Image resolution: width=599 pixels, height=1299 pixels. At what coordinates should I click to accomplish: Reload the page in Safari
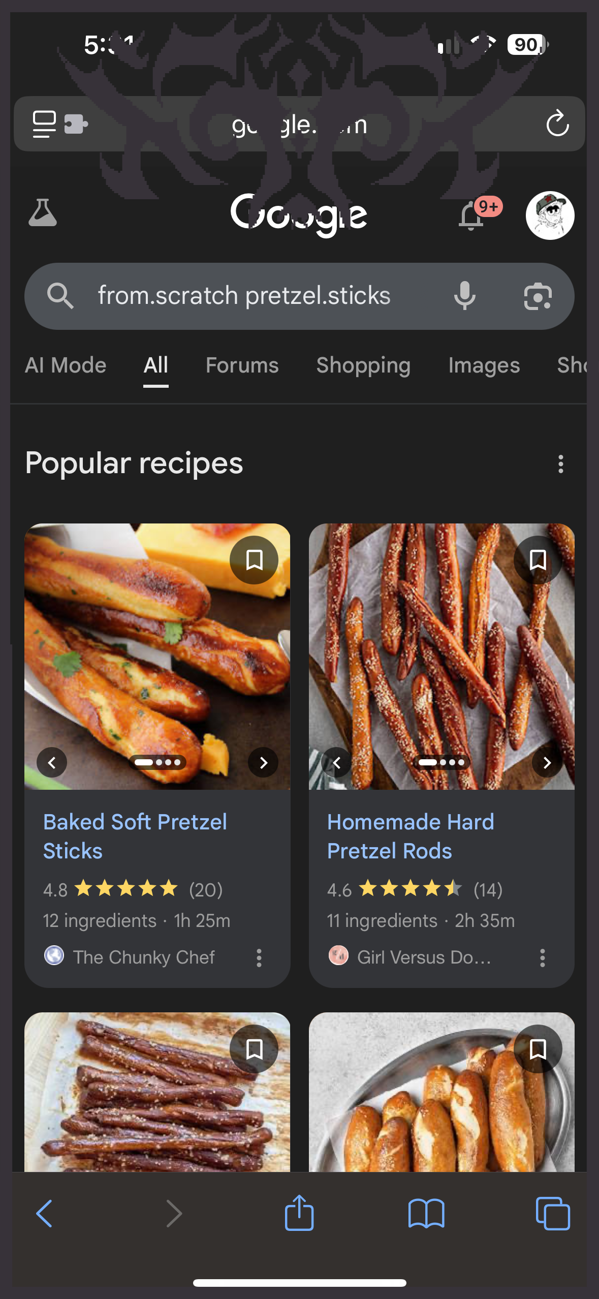(x=557, y=123)
